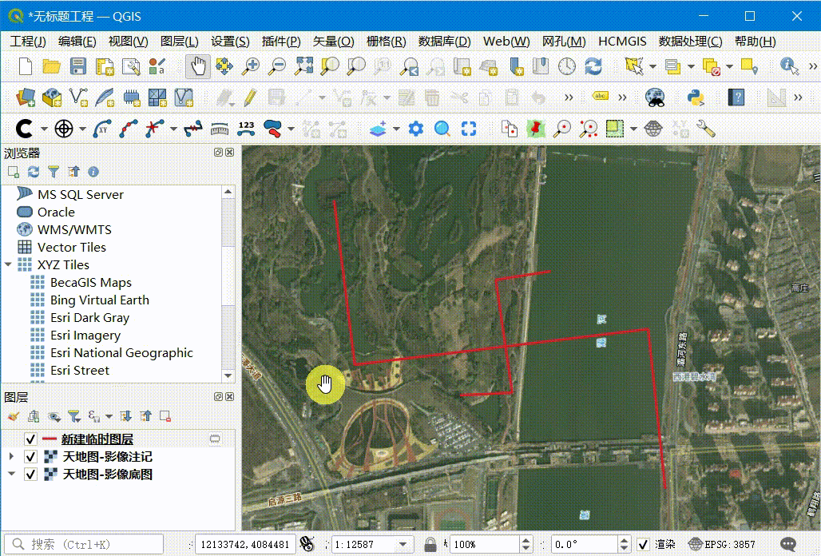Open the dropdown next to the crosshair icon
Viewport: 821px width, 556px height.
[x=83, y=129]
